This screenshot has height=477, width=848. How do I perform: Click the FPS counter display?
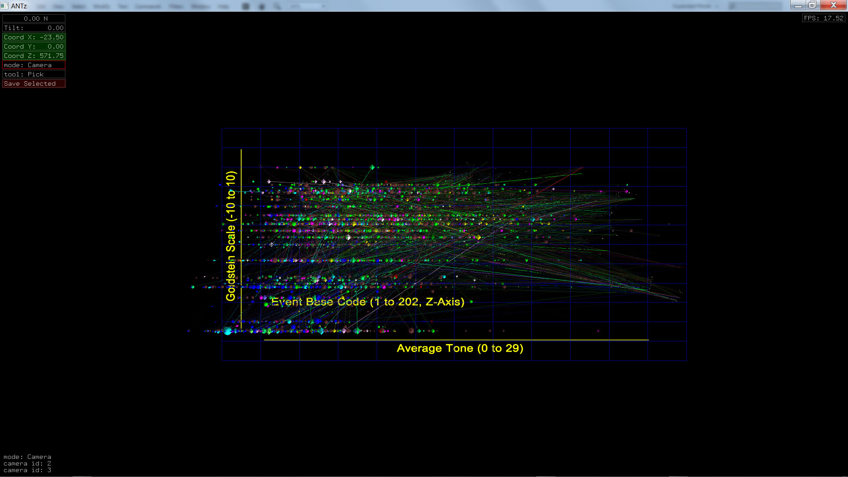[x=823, y=18]
